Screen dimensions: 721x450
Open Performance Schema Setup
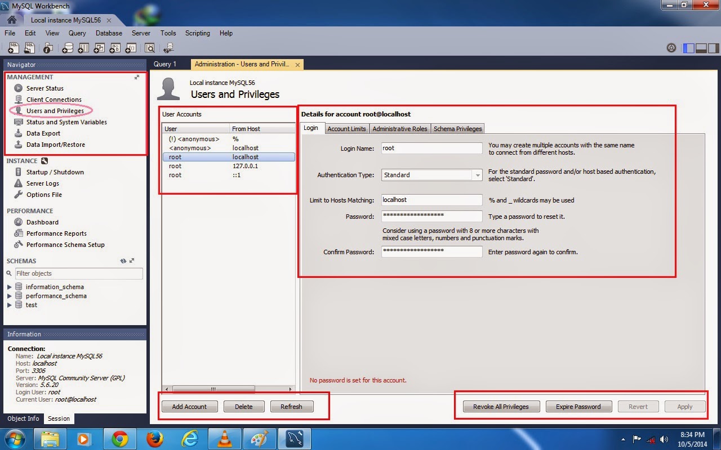[x=65, y=245]
